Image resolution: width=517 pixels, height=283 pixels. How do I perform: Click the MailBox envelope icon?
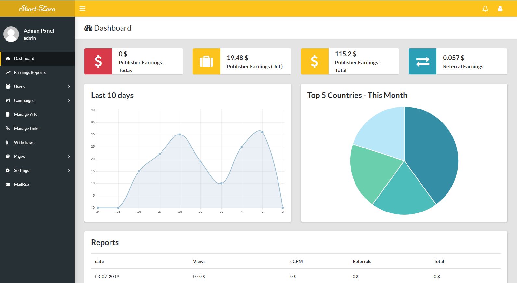click(8, 185)
